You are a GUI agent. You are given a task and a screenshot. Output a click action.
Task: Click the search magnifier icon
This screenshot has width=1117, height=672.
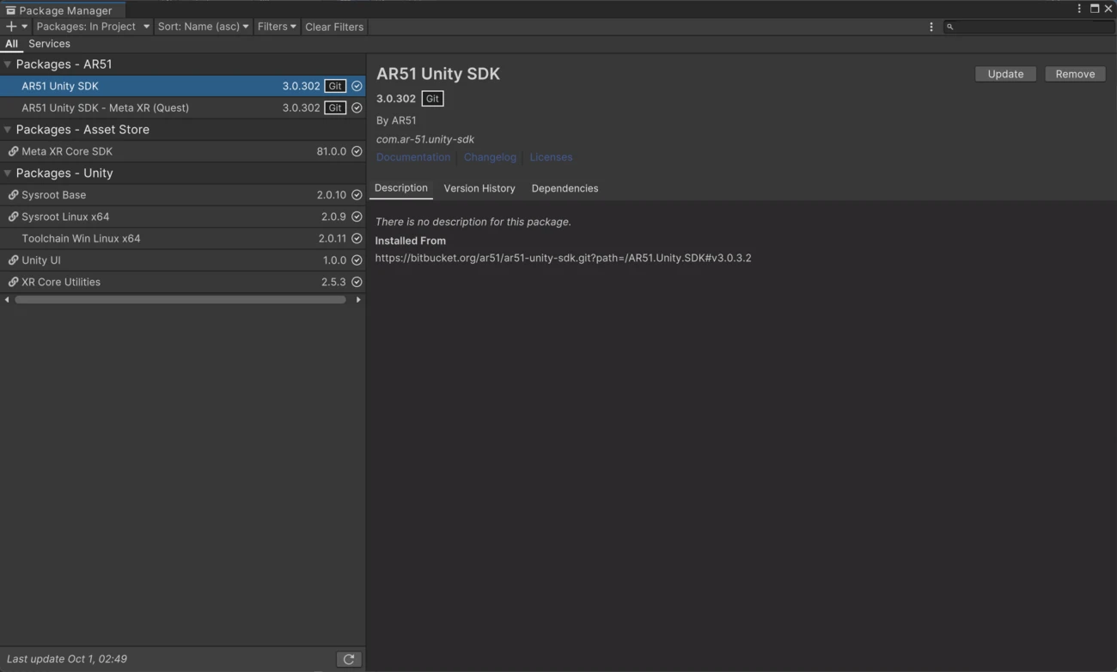pyautogui.click(x=950, y=27)
